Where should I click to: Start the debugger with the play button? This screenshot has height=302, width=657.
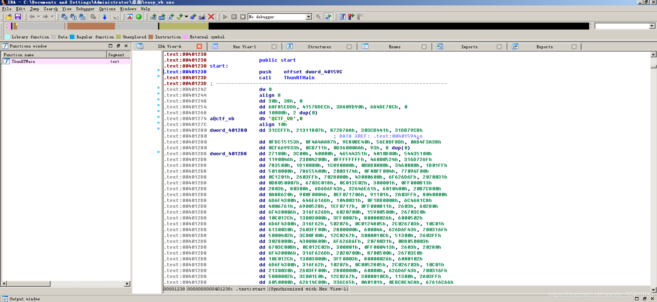(225, 17)
